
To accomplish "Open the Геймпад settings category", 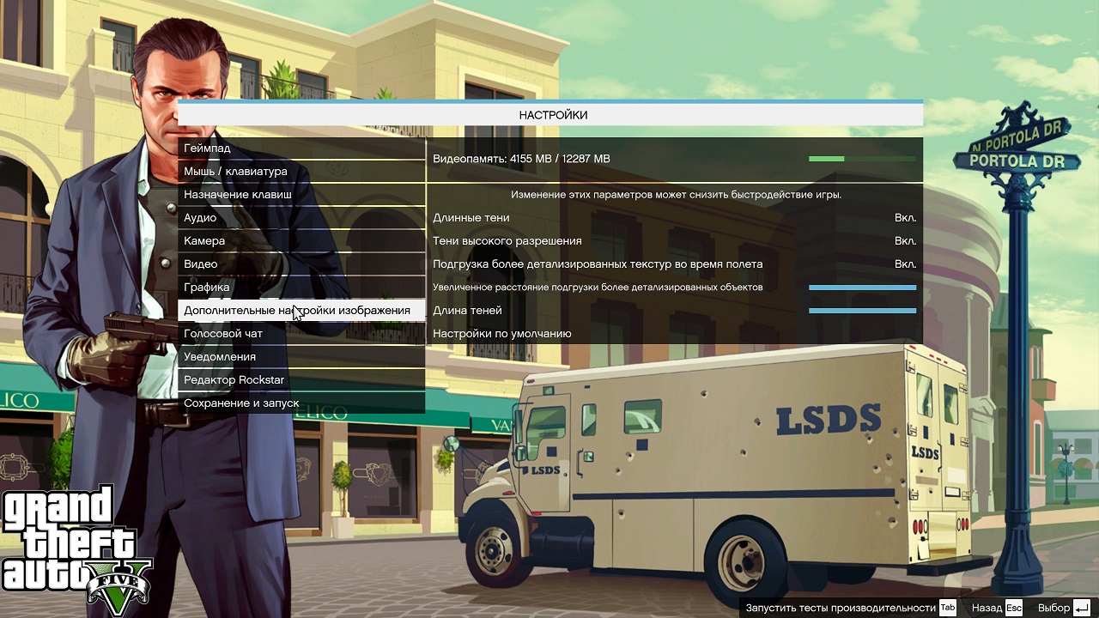I will coord(301,148).
